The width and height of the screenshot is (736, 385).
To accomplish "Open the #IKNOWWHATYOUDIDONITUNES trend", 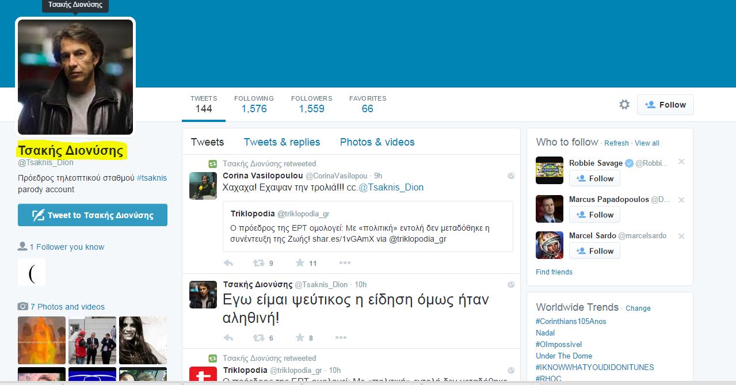I will click(595, 367).
